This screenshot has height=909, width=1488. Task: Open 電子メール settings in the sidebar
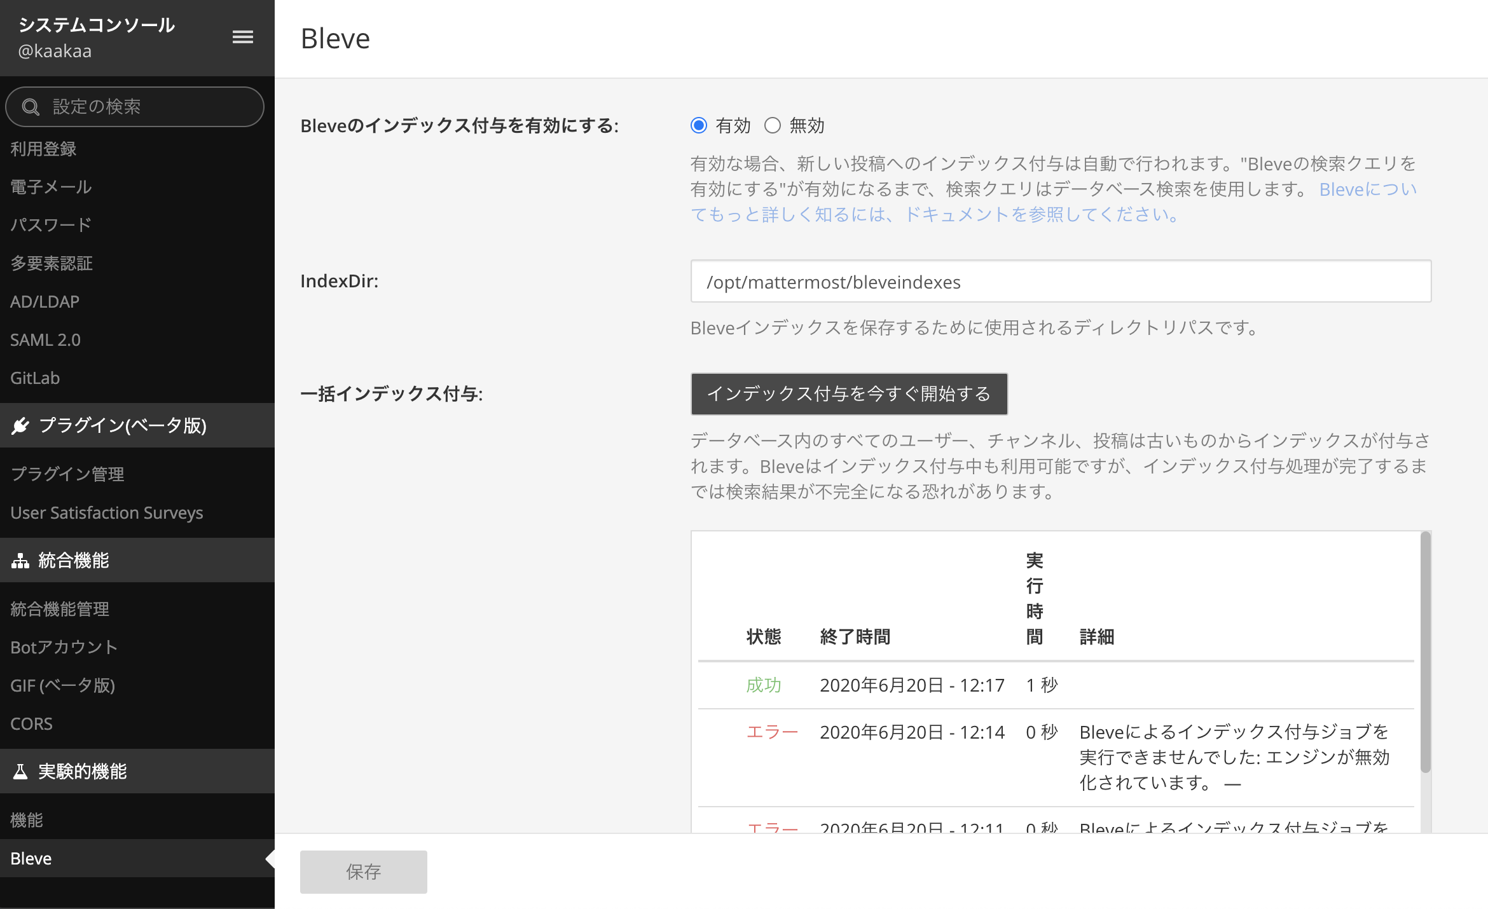[x=51, y=187]
